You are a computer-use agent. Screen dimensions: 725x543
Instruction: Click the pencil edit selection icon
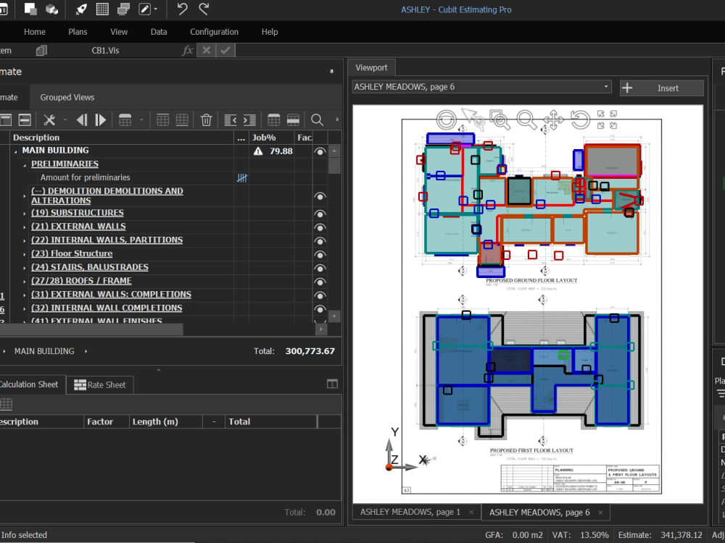tap(145, 9)
